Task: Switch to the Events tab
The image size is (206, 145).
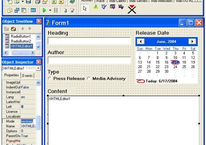Action: [x=27, y=76]
